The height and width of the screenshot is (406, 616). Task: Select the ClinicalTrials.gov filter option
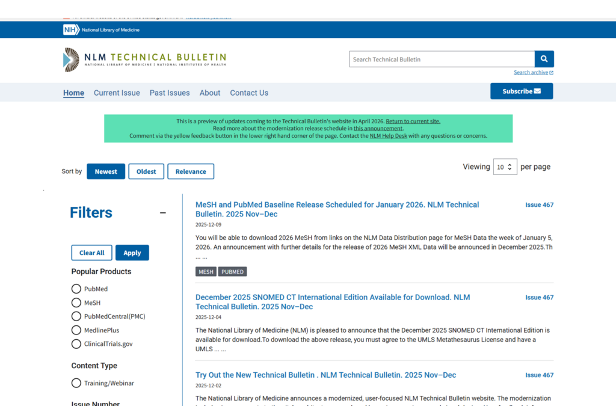click(x=76, y=344)
